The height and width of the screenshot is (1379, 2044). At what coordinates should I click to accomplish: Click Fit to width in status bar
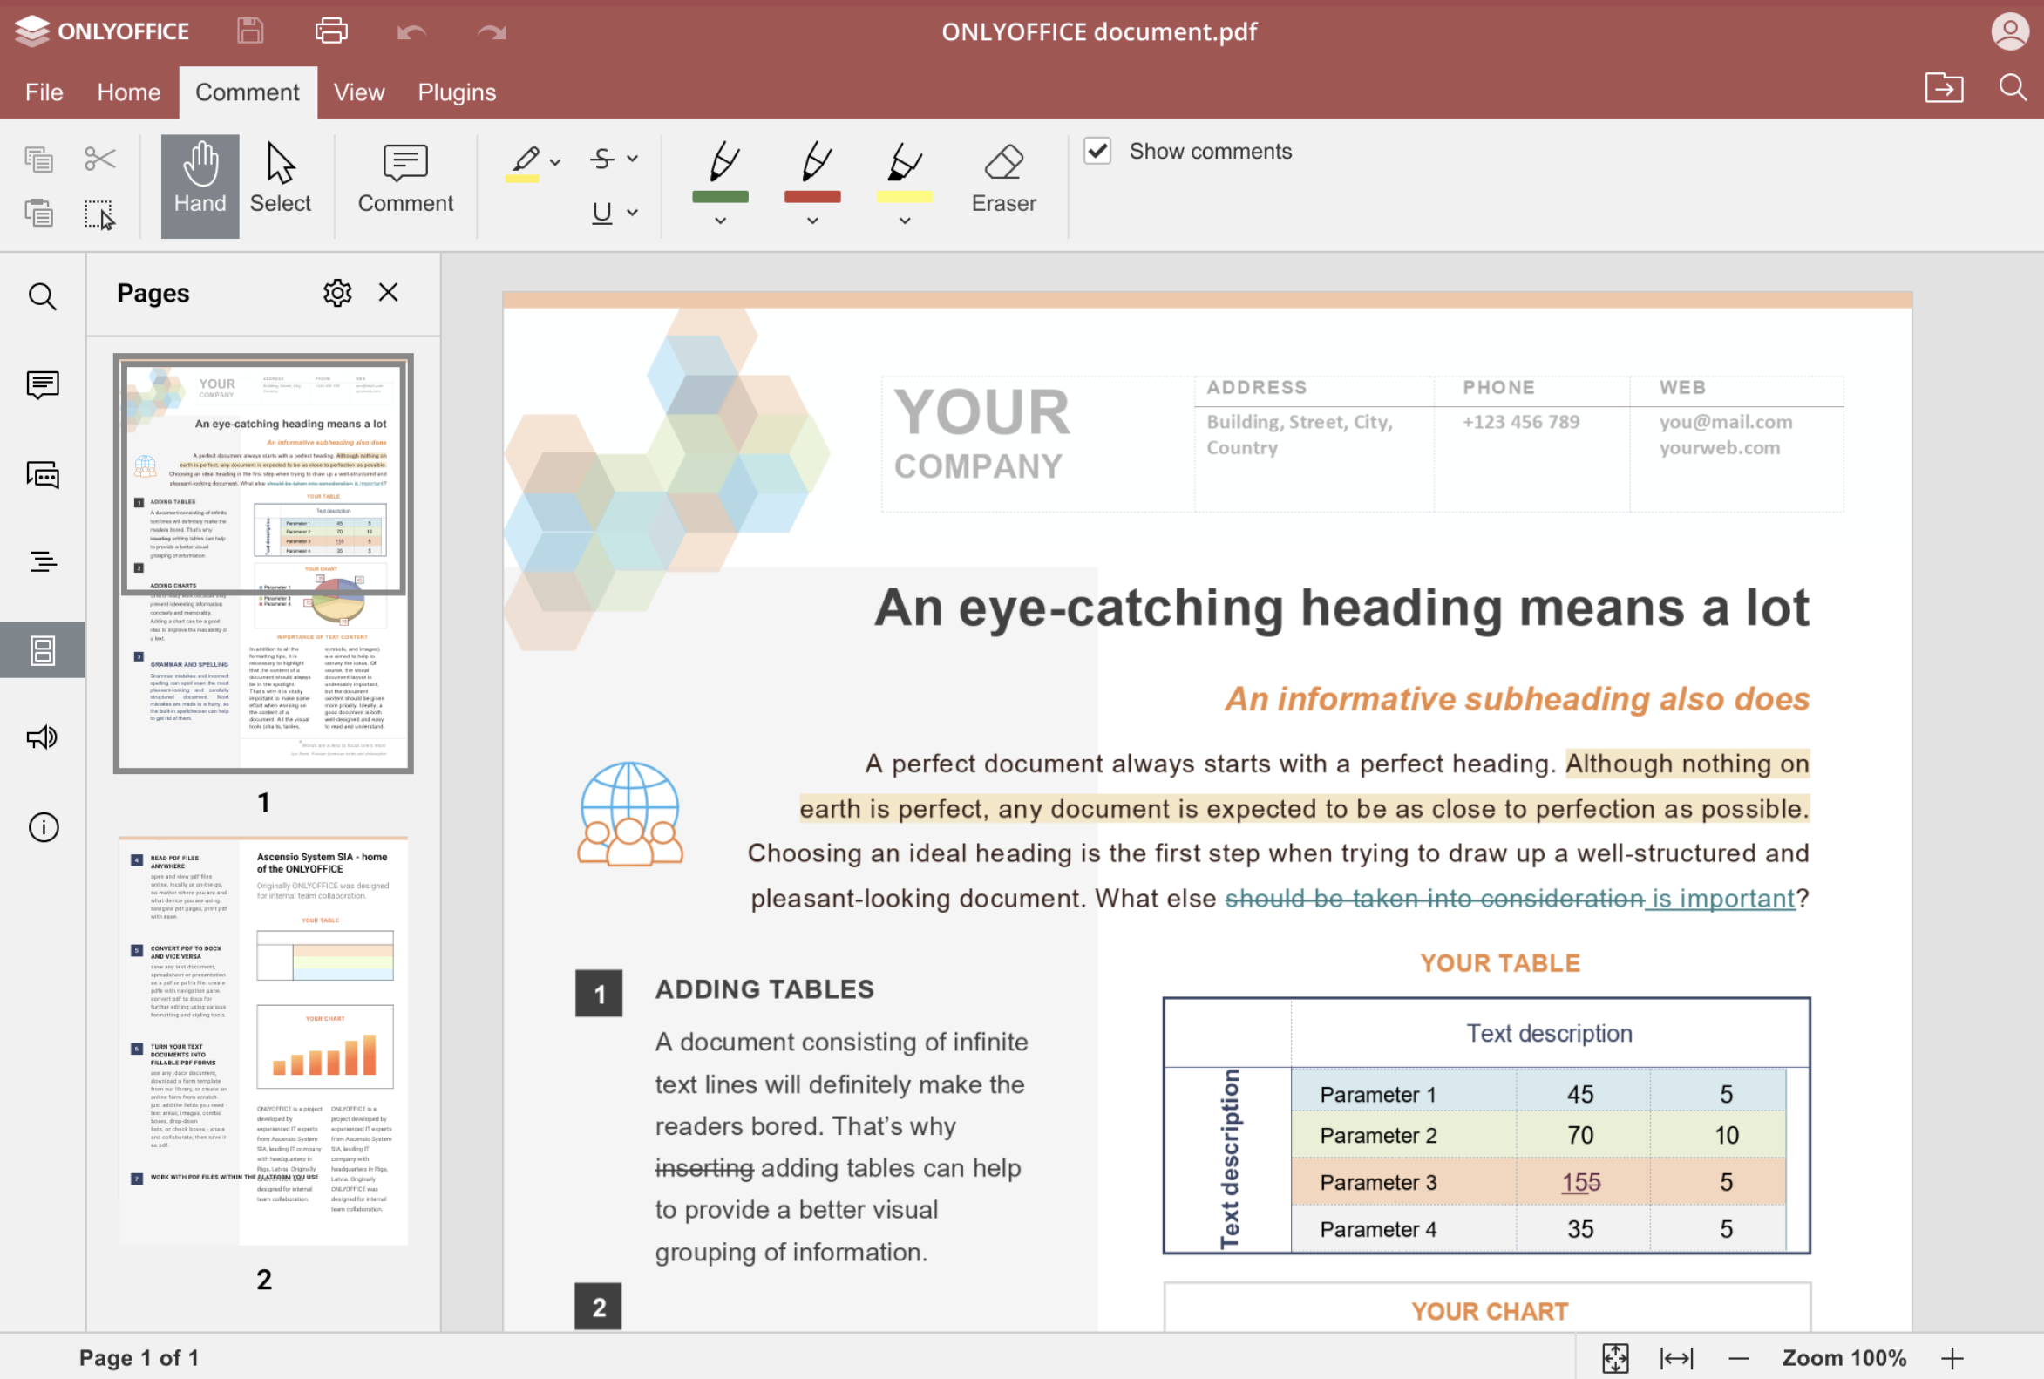click(1678, 1356)
